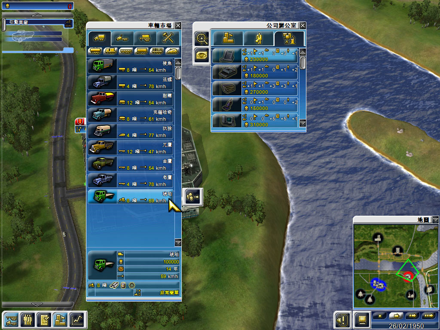Buy the selected truck with coin-arrow button
Screen dimensions: 440x330
point(193,197)
